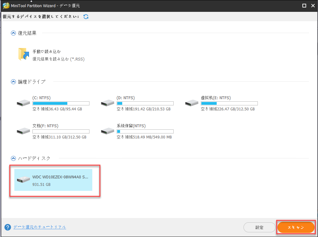Collapse the 論理ドライブ section
Image resolution: width=318 pixels, height=237 pixels.
point(13,81)
